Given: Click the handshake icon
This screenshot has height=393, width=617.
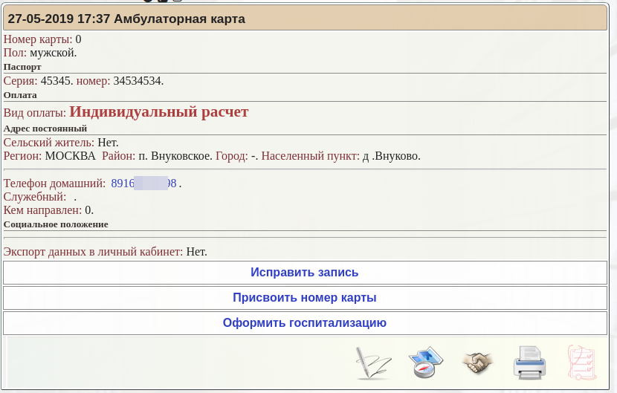Looking at the screenshot, I should (x=477, y=363).
